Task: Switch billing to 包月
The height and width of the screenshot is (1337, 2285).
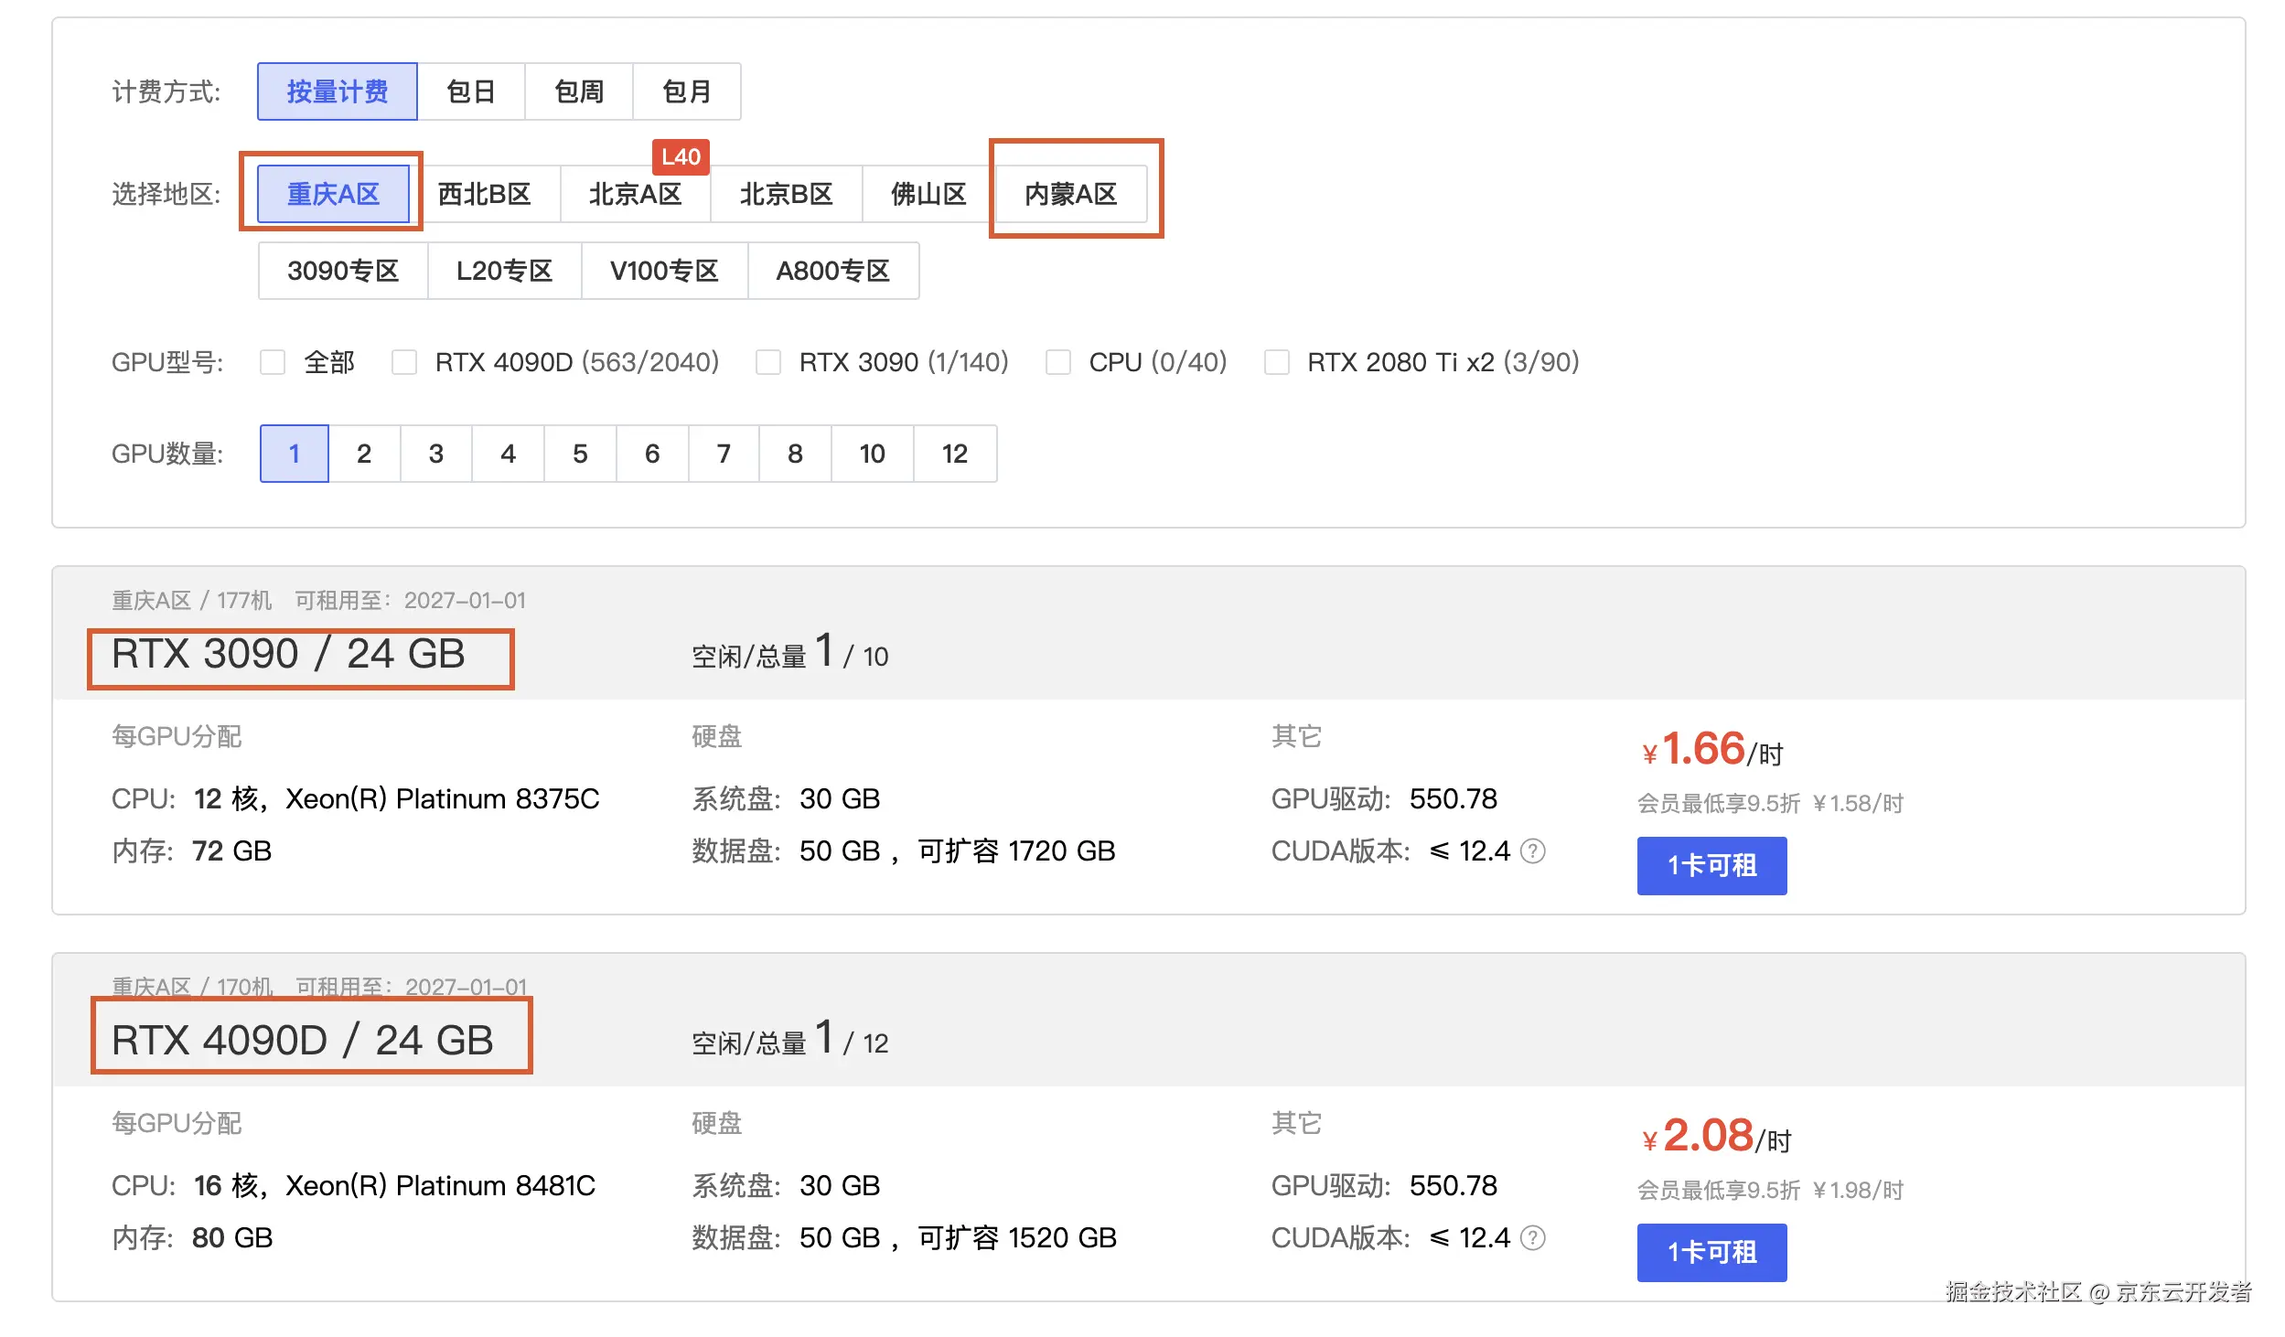Action: pyautogui.click(x=687, y=91)
